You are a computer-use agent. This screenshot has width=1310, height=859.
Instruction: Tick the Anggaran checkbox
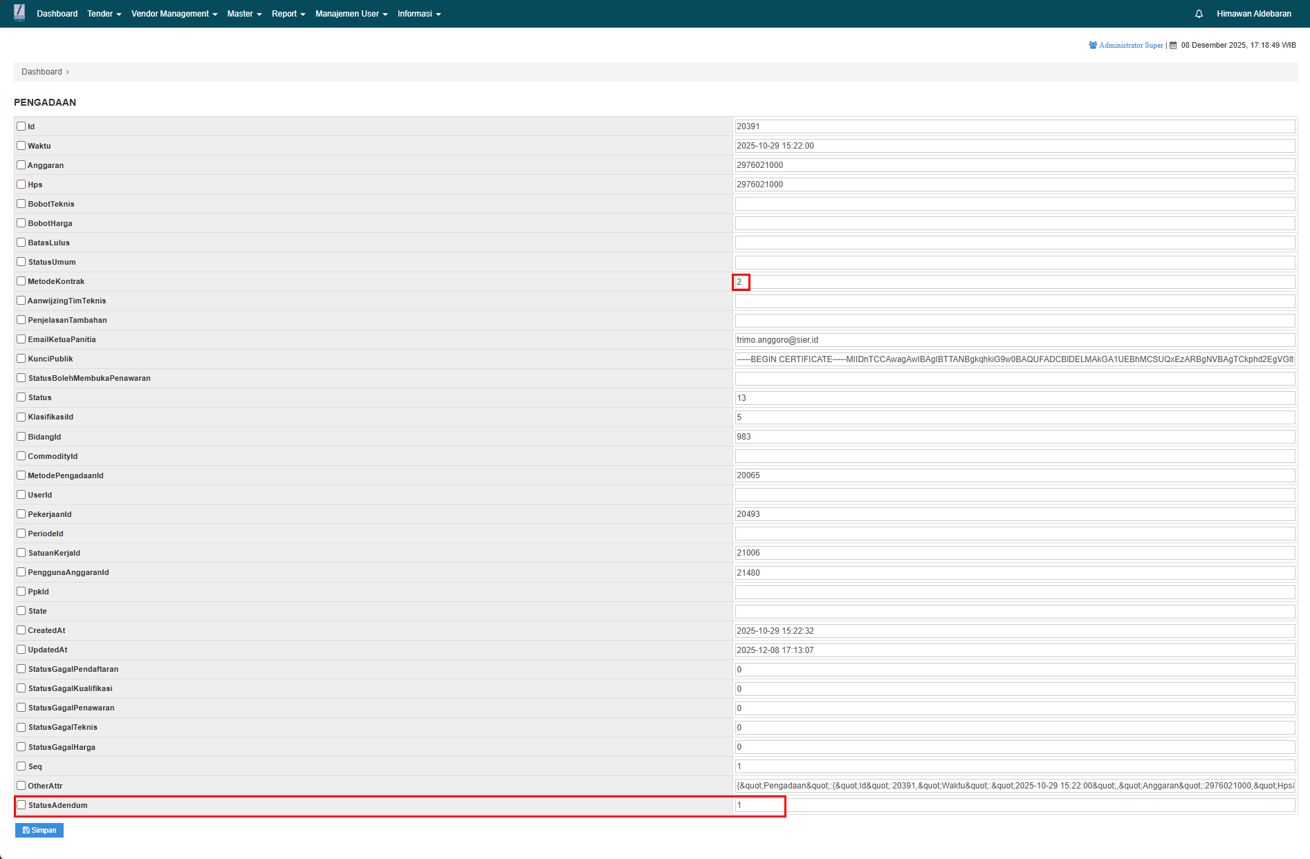pos(21,165)
